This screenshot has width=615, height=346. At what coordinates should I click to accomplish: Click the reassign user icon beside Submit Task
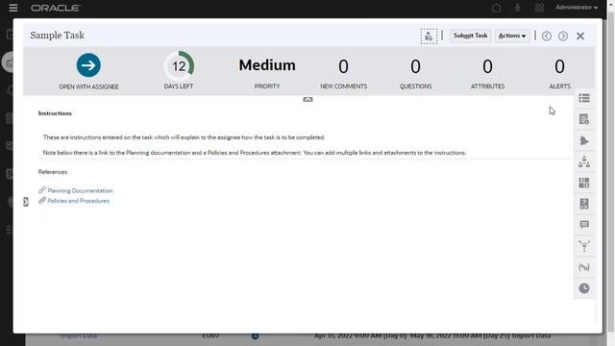click(429, 37)
